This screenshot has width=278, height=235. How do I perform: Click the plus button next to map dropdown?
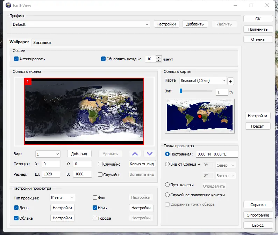coord(230,81)
